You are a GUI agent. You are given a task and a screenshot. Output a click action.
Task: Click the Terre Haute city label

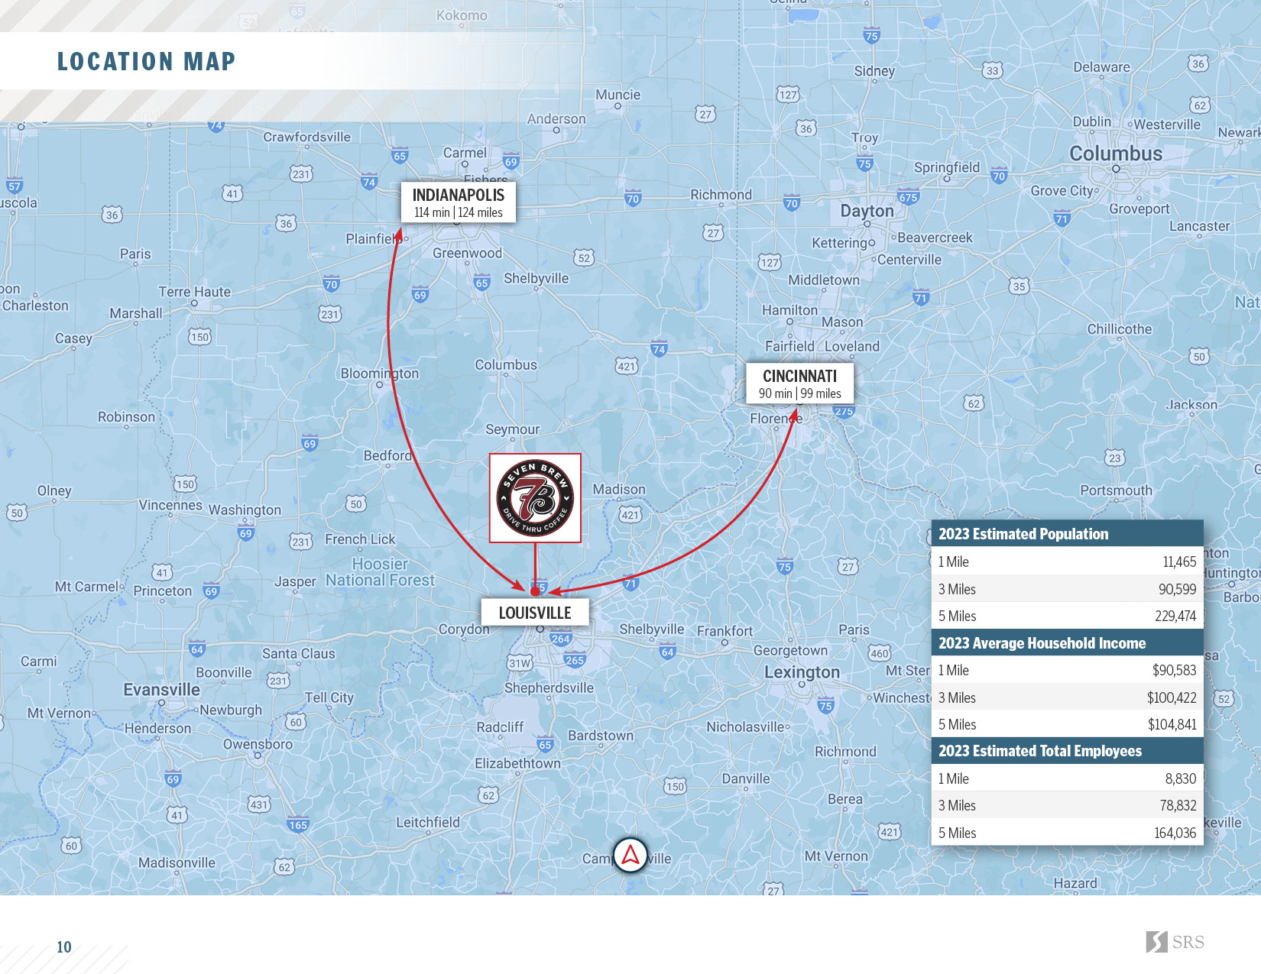[x=194, y=292]
